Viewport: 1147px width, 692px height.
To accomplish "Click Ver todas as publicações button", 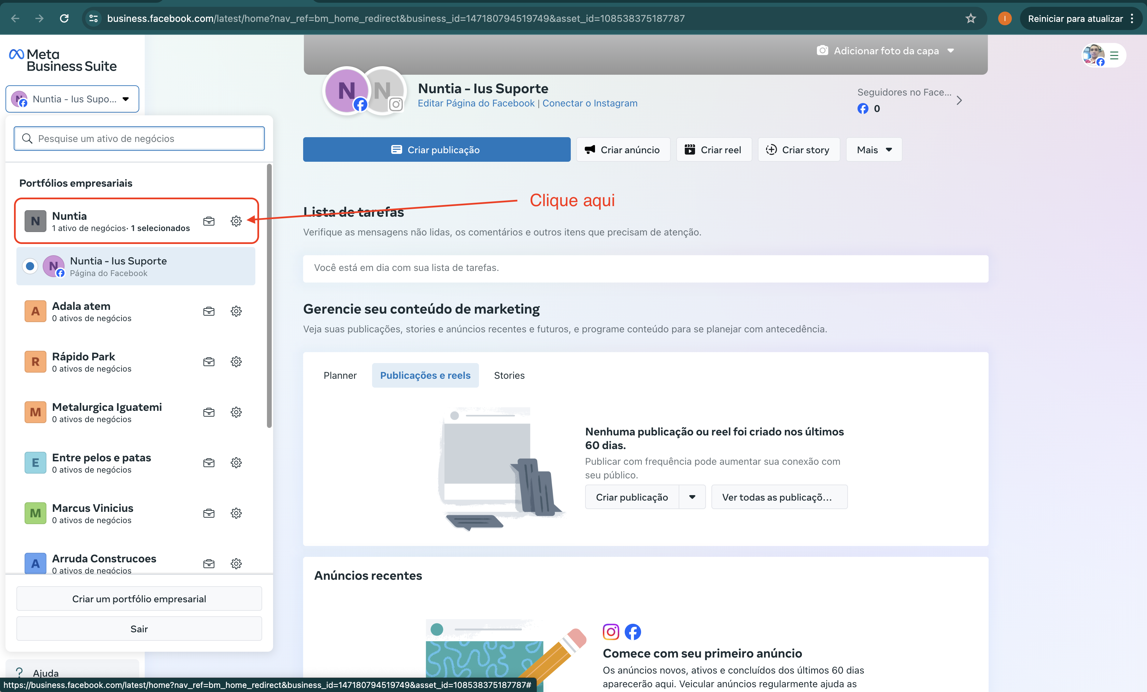I will [x=779, y=497].
